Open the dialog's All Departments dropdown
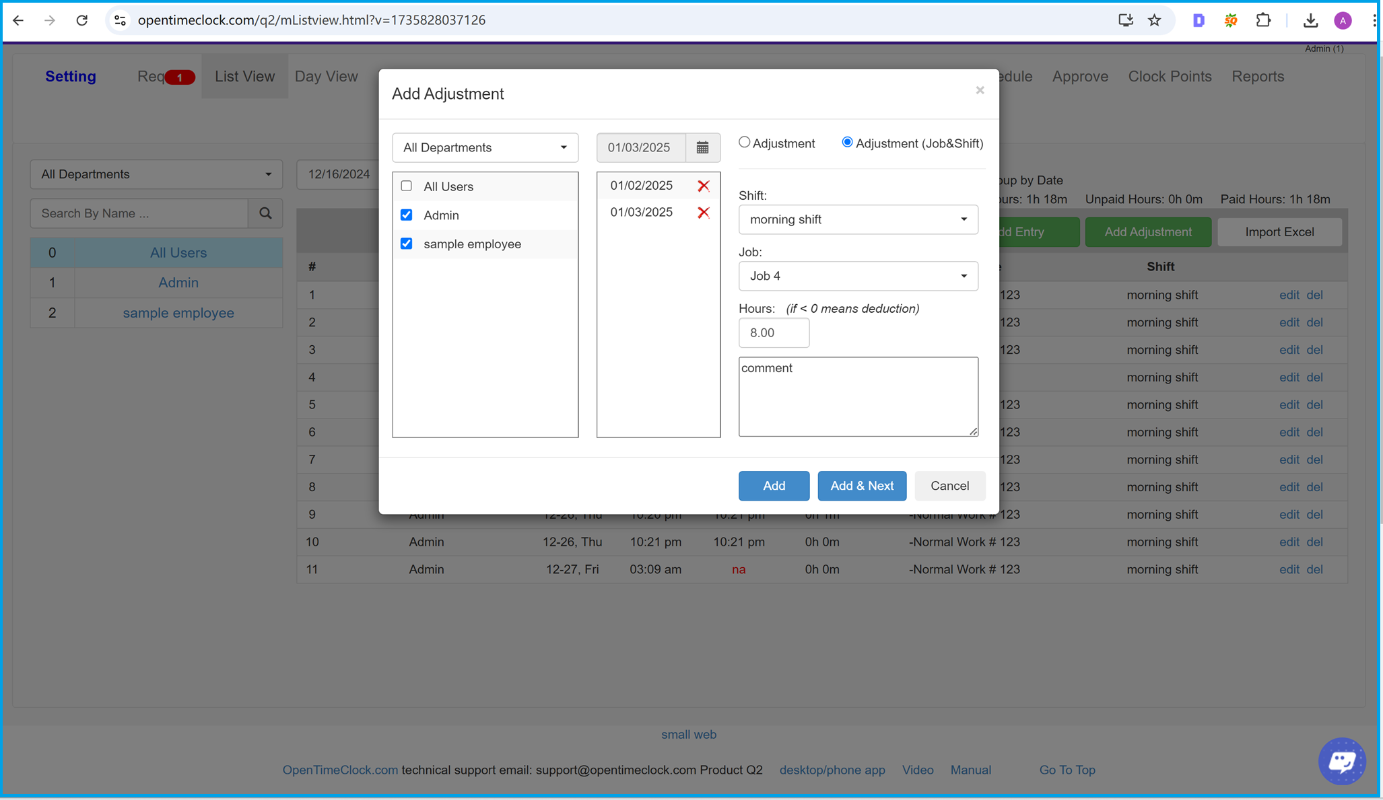Screen dimensions: 1383x800 point(485,147)
